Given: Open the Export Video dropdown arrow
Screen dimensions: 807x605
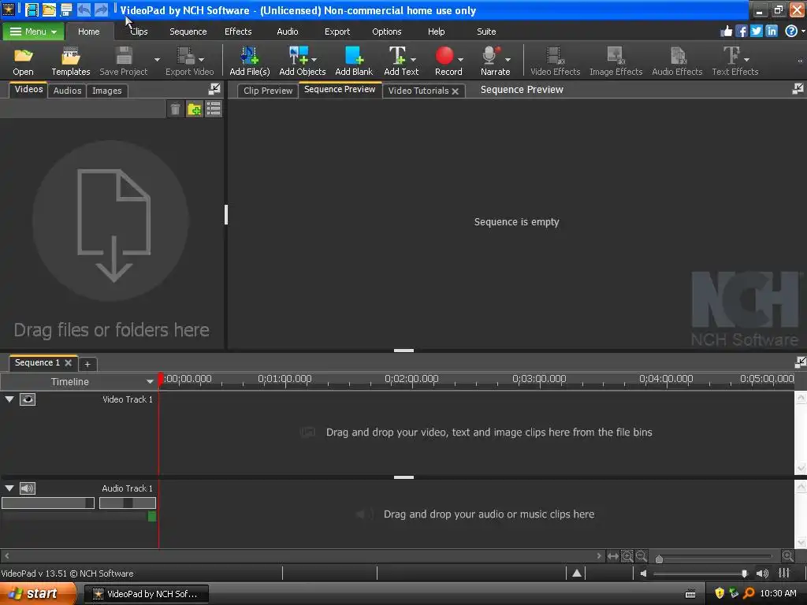Looking at the screenshot, I should coord(201,60).
